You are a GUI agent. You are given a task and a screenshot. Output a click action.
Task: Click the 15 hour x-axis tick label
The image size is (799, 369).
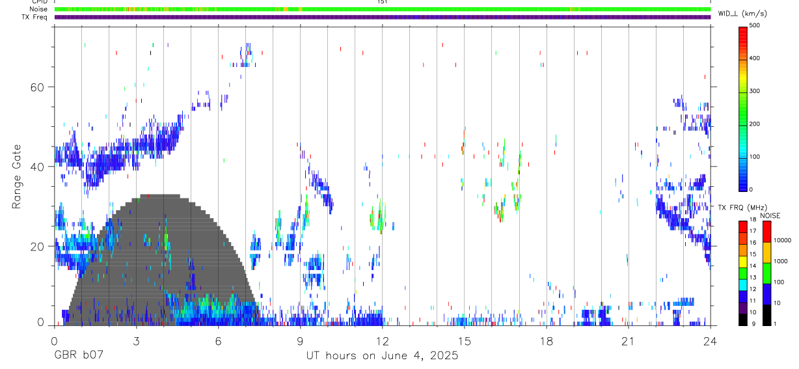tap(464, 340)
